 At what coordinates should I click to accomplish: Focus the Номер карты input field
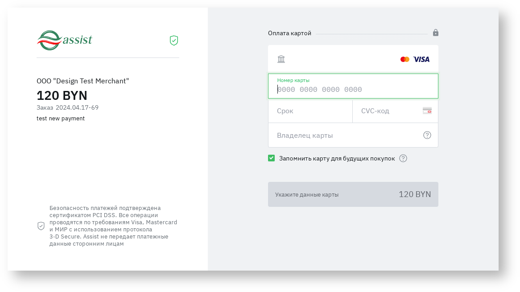352,90
